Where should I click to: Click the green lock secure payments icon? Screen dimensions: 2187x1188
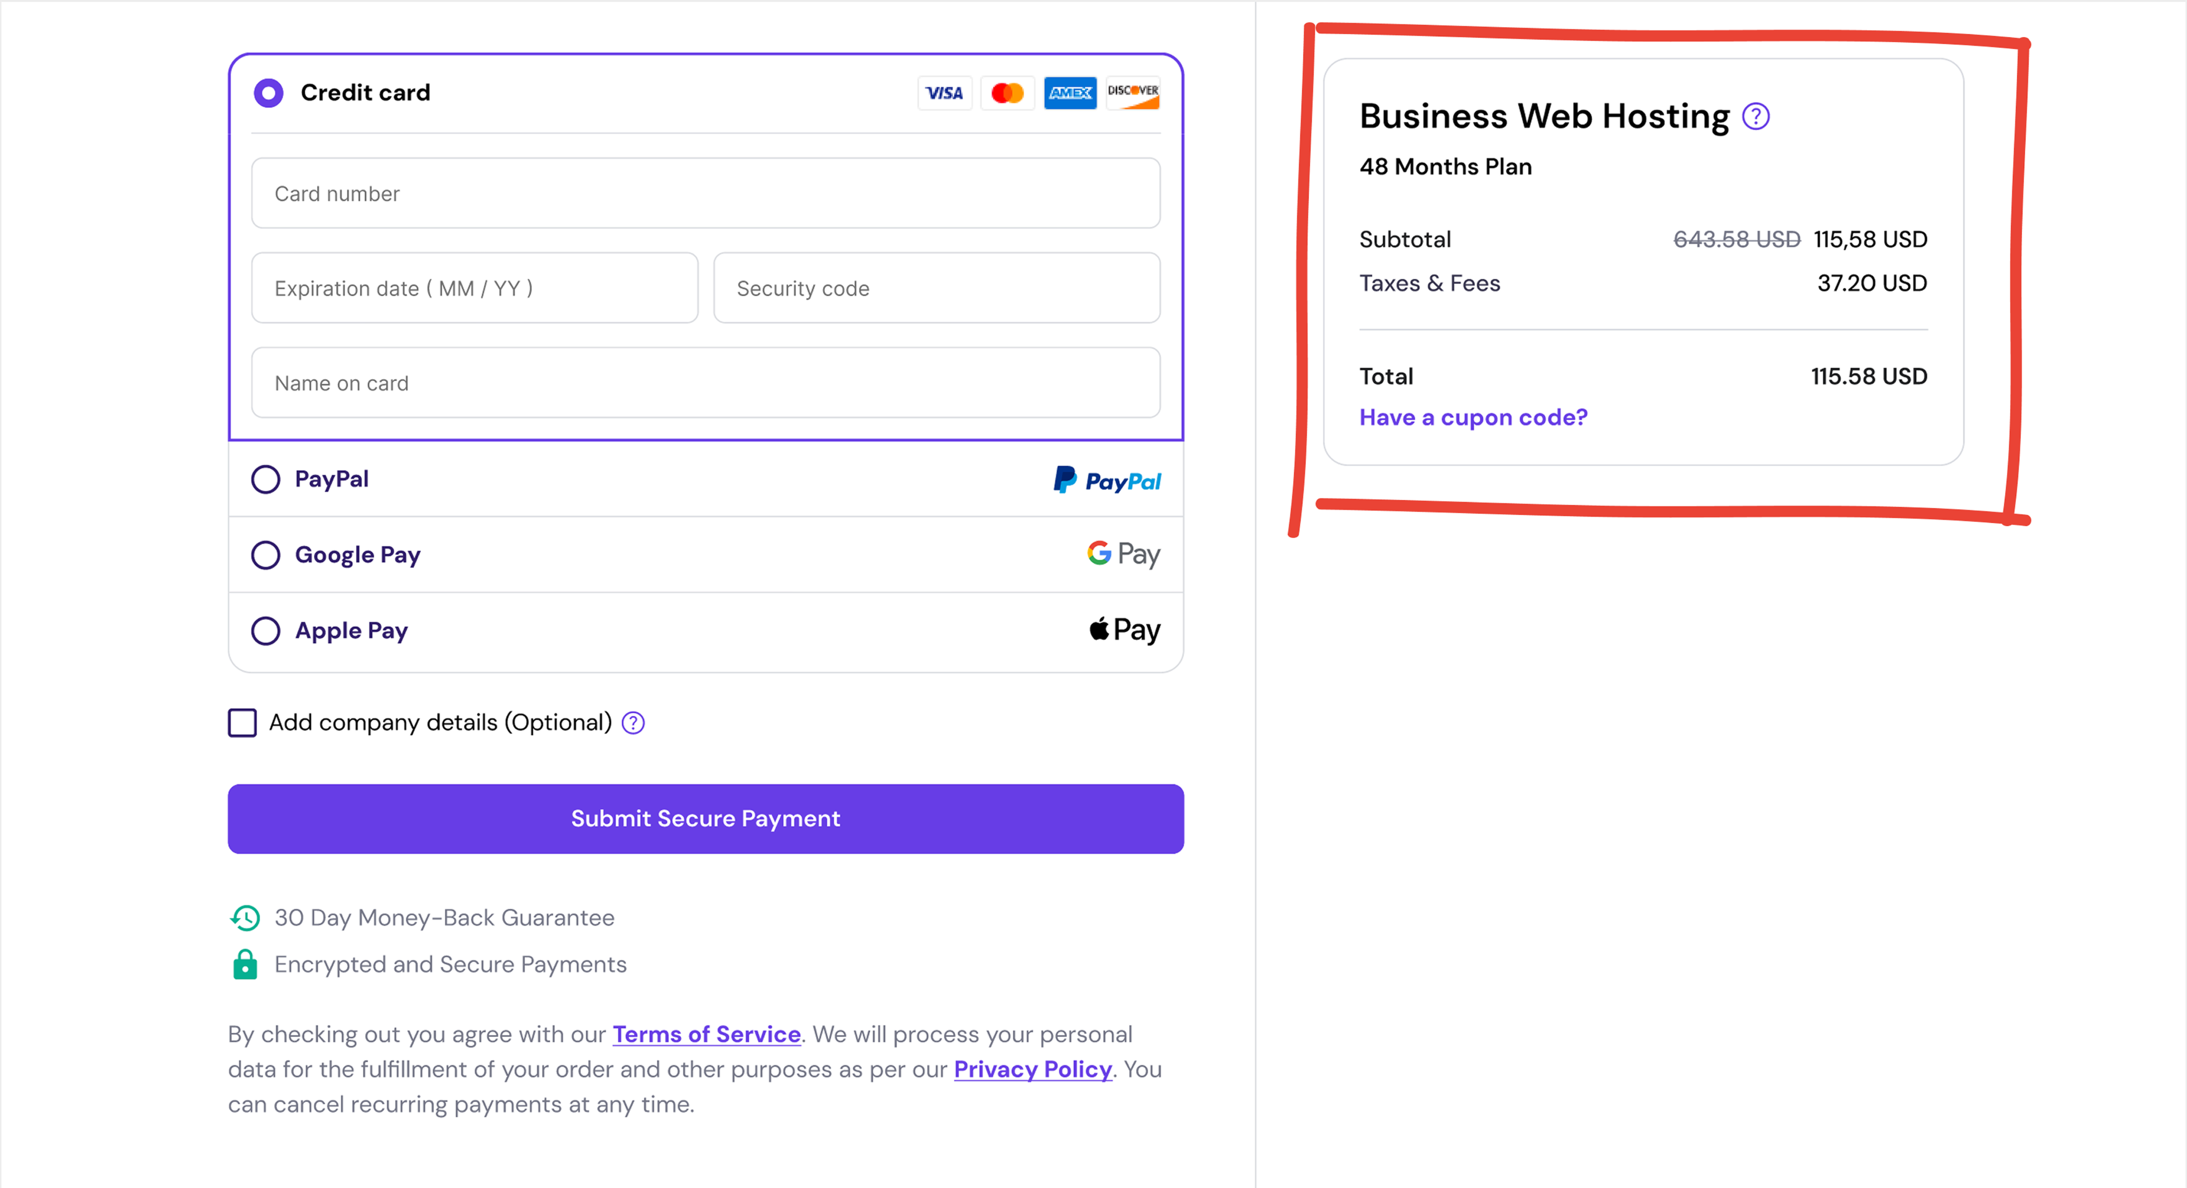pos(246,965)
